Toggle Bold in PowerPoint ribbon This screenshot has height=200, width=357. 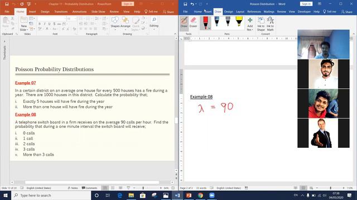[40, 24]
